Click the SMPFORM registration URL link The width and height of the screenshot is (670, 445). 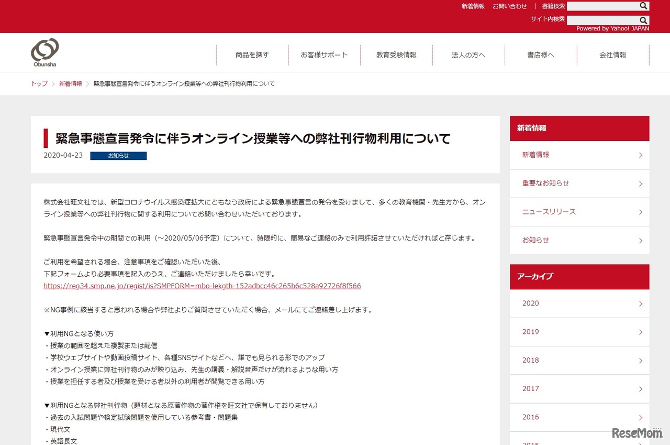click(x=202, y=286)
